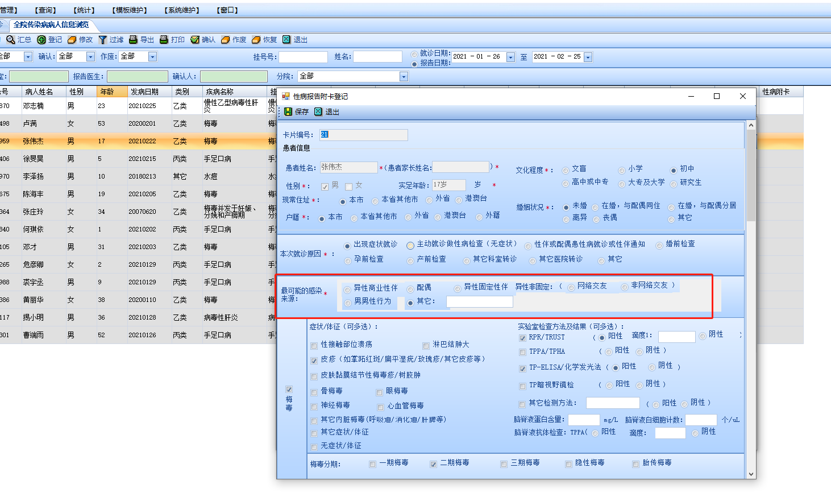The height and width of the screenshot is (501, 831).
Task: Choose 孕前检查 as visit reason
Action: [348, 260]
